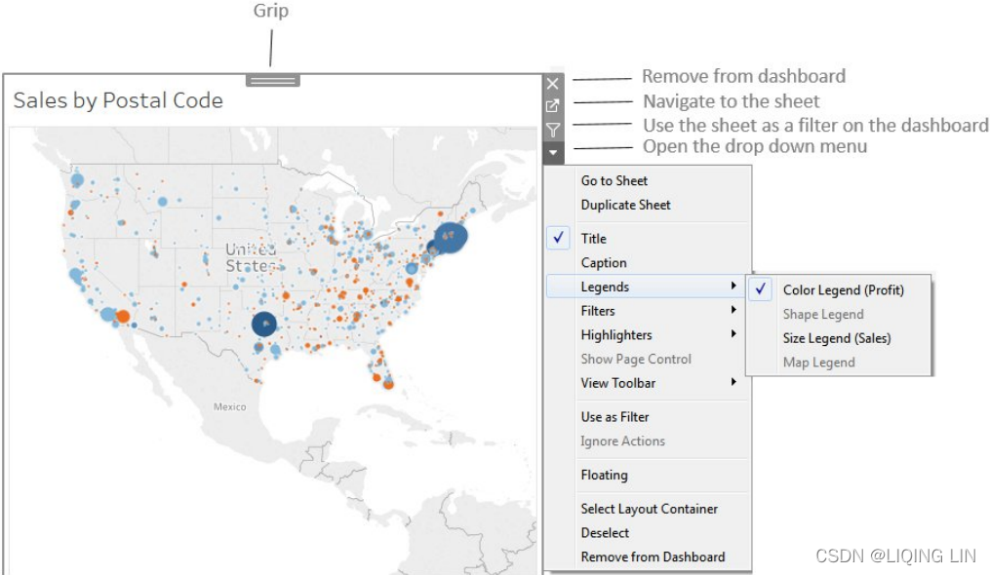The height and width of the screenshot is (575, 990).
Task: Open the Legends submenu
Action: pos(649,287)
